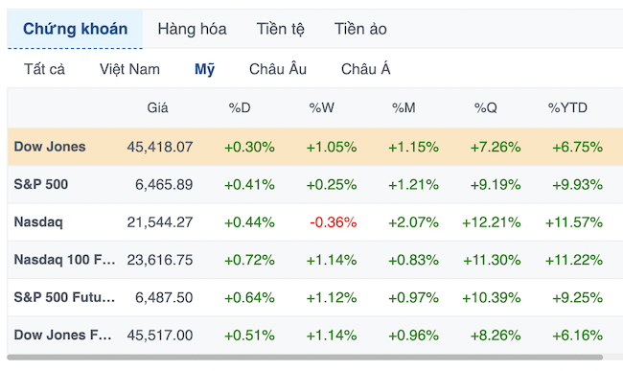Open the Dow Jones Futures row
Screen dimensions: 623x371
315,335
